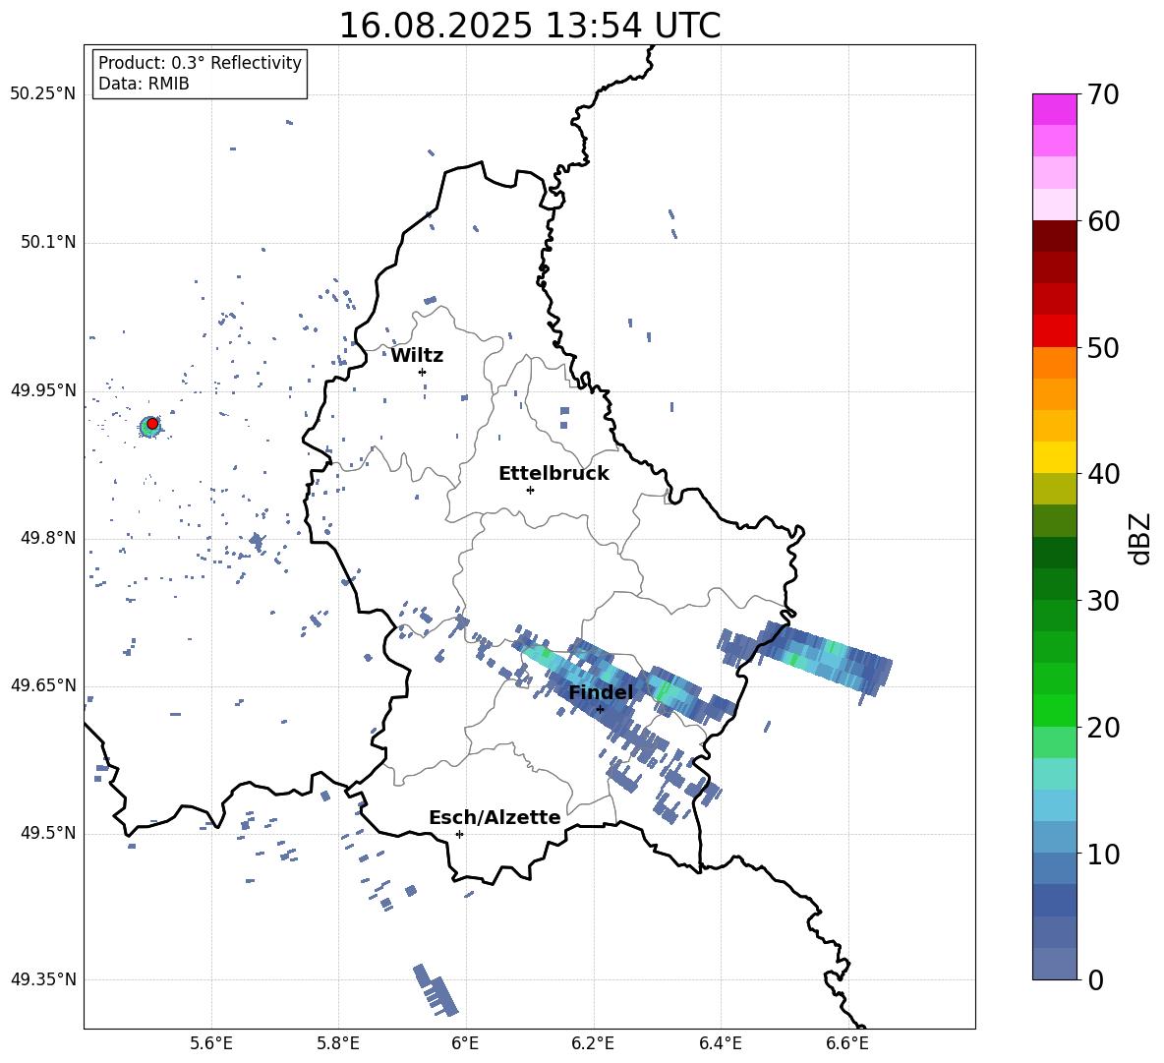Click the colorbar value 20
1164x1063 pixels.
coord(1103,728)
